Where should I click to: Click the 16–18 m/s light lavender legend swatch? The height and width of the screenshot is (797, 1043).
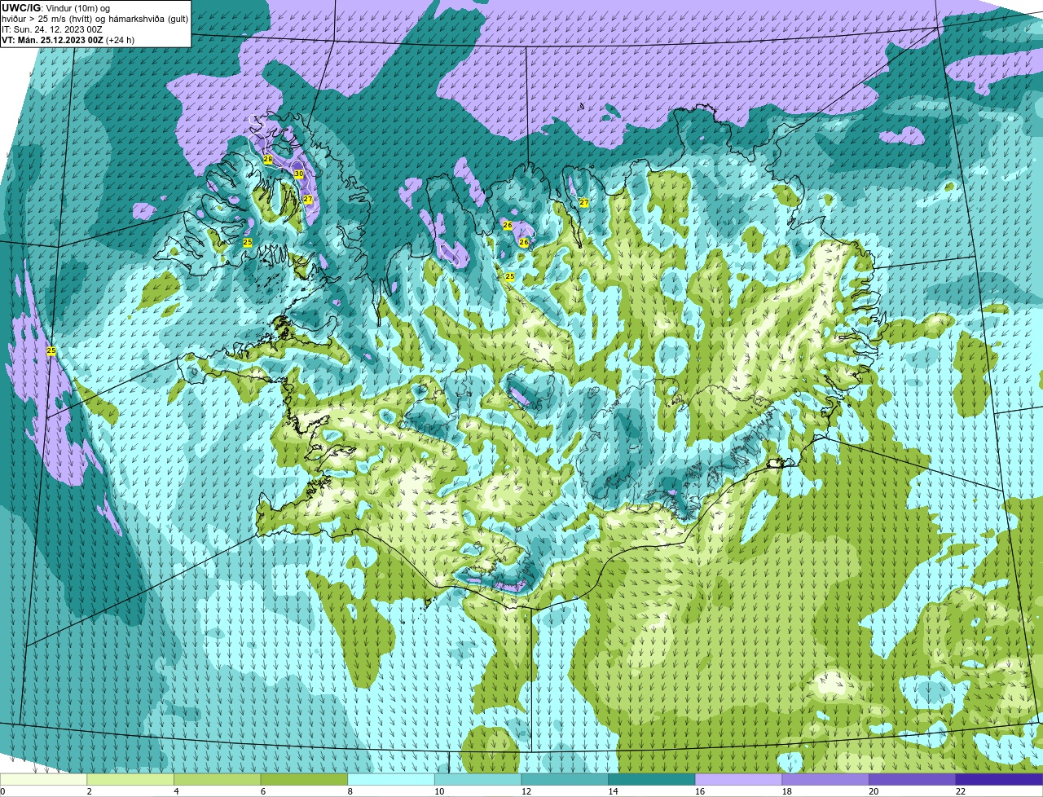739,779
